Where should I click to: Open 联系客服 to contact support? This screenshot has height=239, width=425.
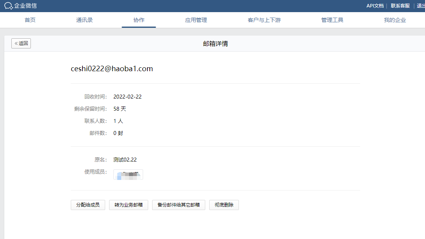tap(400, 6)
